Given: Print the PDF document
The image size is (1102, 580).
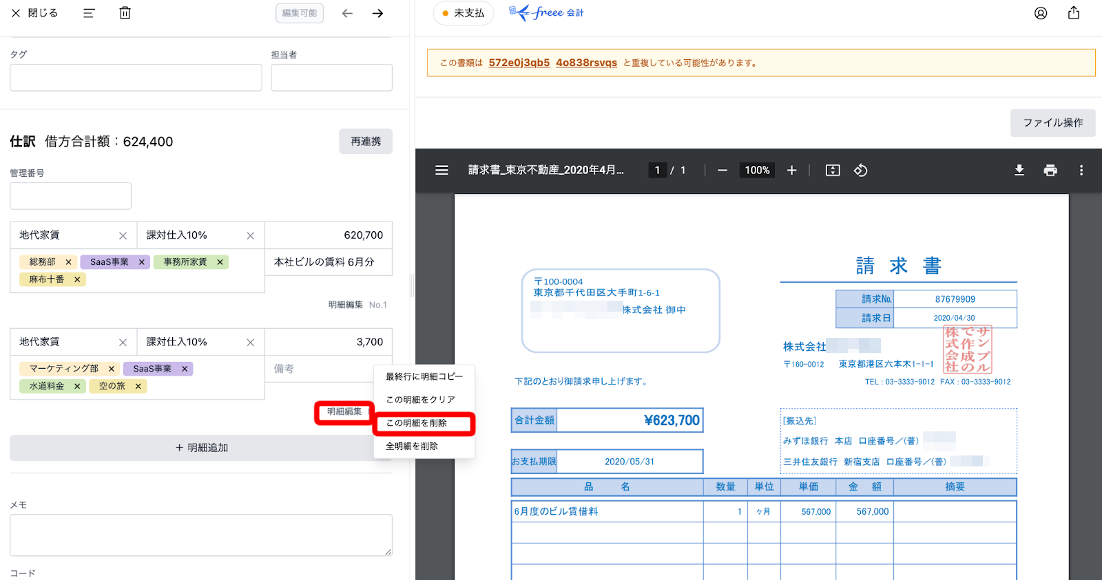Looking at the screenshot, I should tap(1050, 170).
